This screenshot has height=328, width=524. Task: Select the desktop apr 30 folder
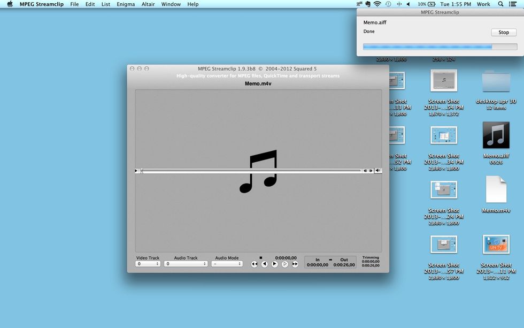click(x=496, y=81)
